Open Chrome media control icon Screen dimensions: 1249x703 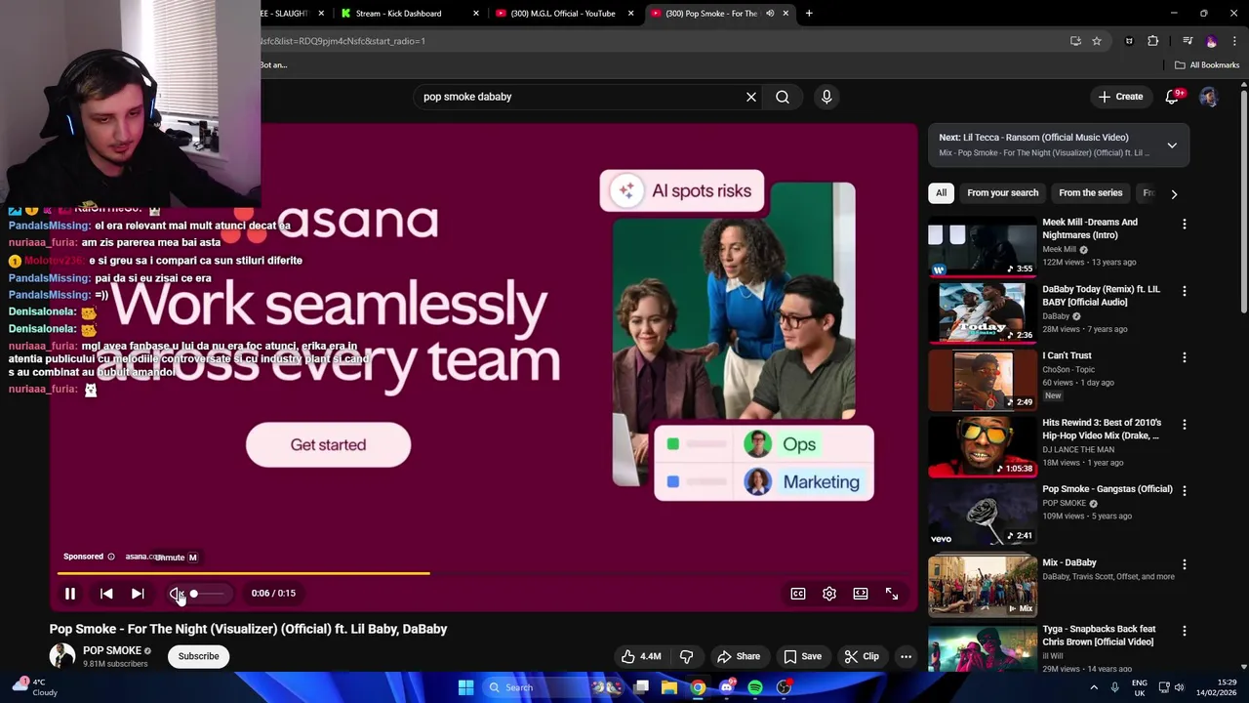pos(1188,41)
